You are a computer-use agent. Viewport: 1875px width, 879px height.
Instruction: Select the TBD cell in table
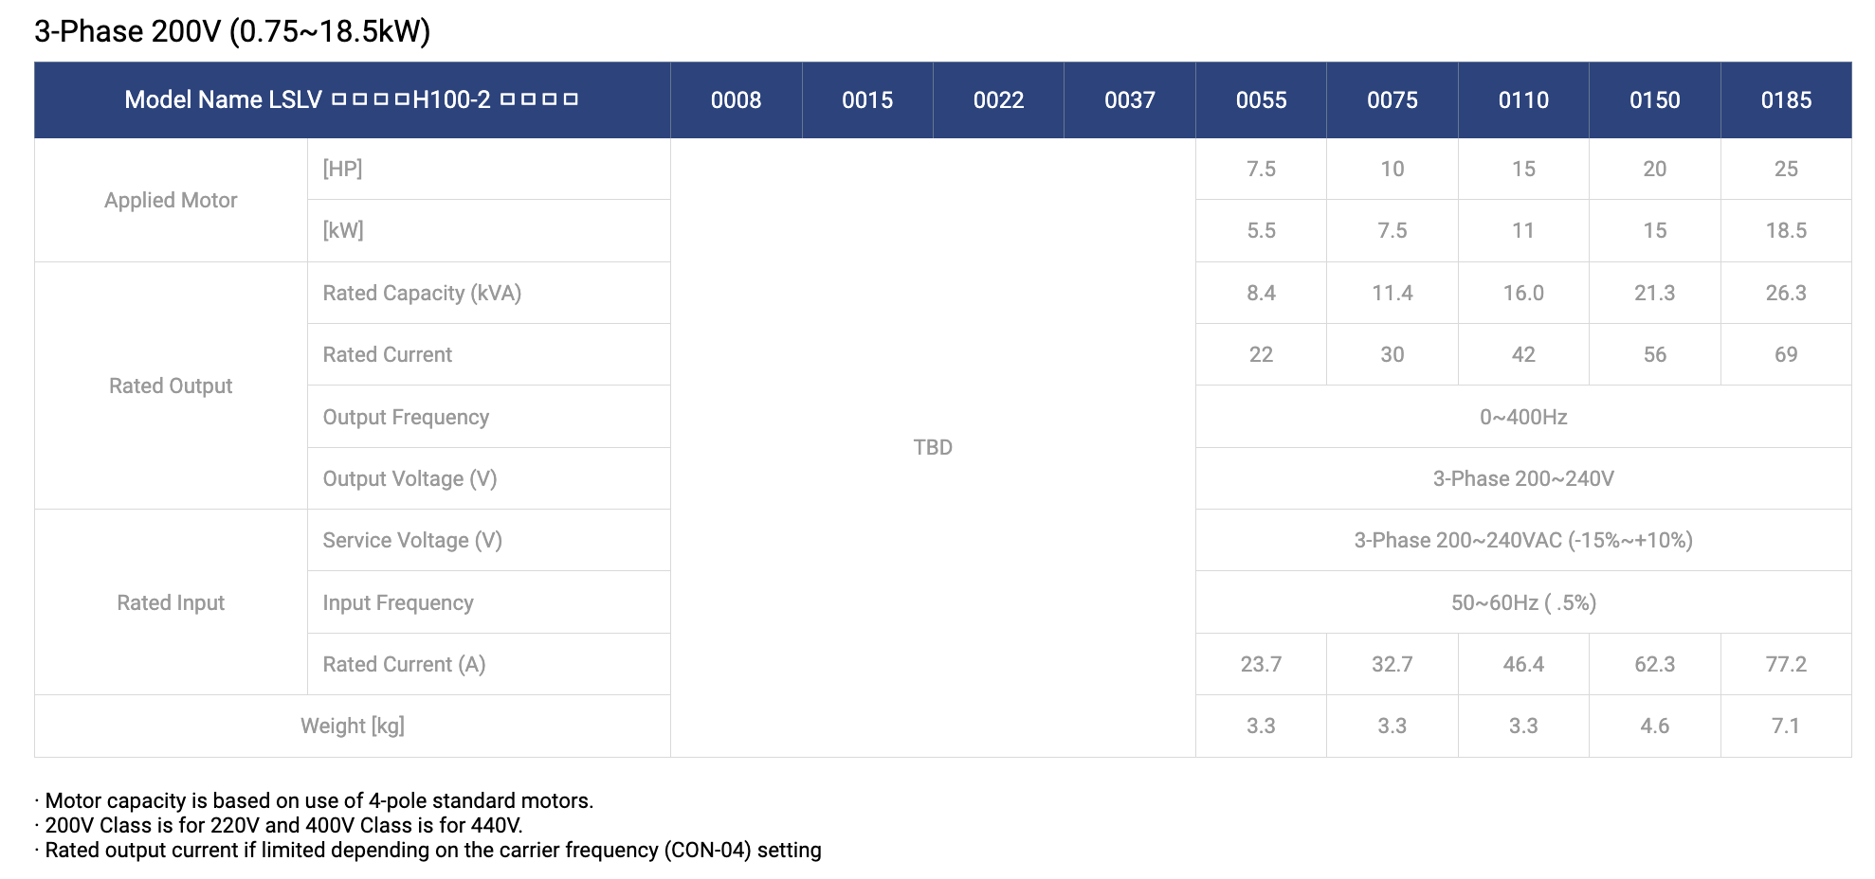coord(933,447)
